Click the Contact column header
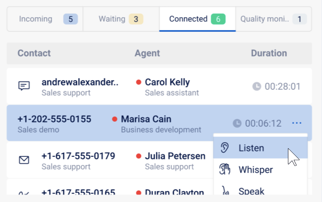Screen dimensions: 322x202 [x=34, y=53]
